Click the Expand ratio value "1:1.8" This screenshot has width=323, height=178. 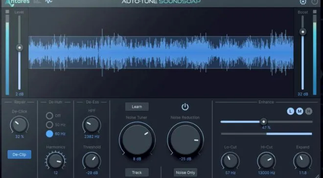303,173
